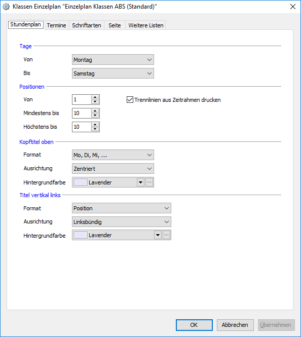Open the Zentriert alignment dropdown

click(x=113, y=169)
